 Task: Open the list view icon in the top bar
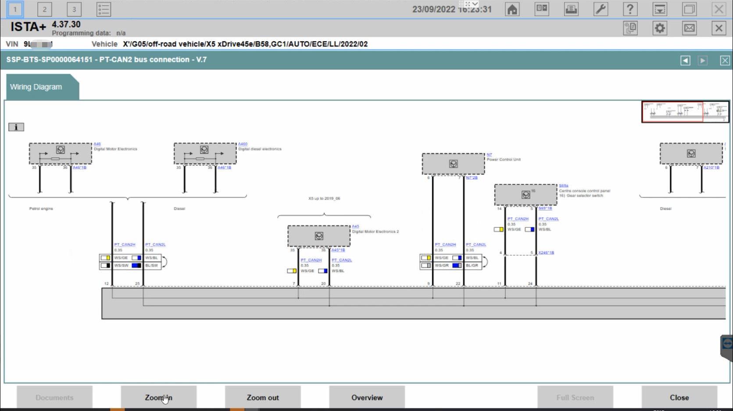tap(104, 9)
